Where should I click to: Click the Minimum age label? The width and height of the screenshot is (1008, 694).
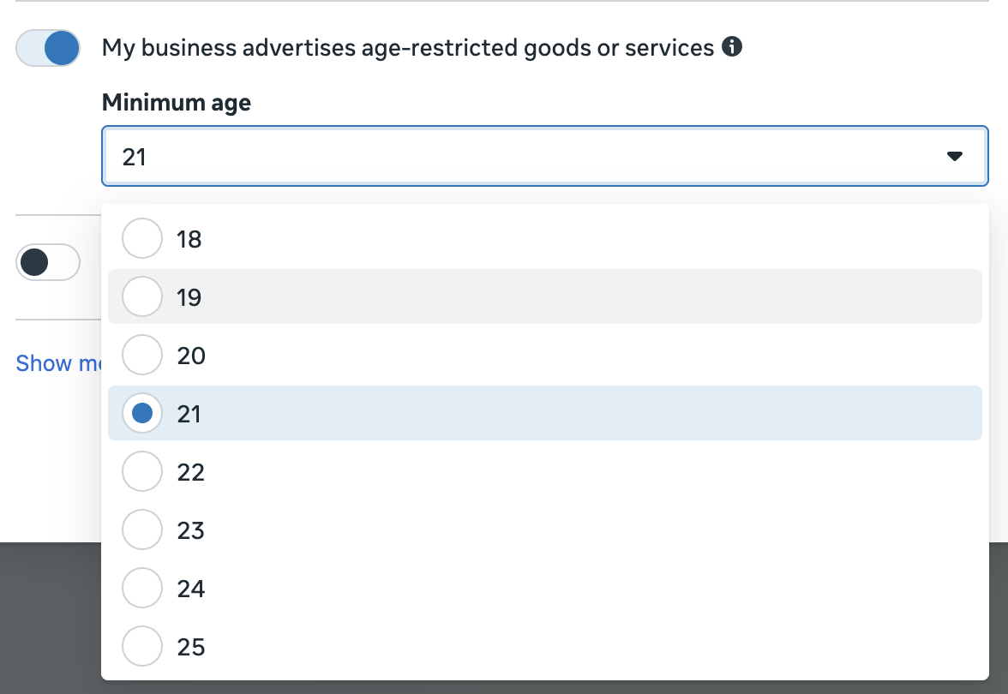click(177, 104)
